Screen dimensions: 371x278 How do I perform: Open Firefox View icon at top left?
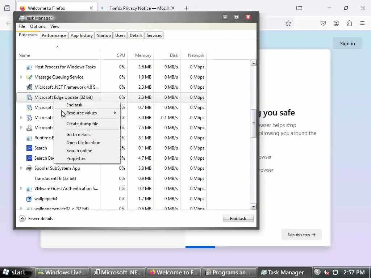[7, 8]
